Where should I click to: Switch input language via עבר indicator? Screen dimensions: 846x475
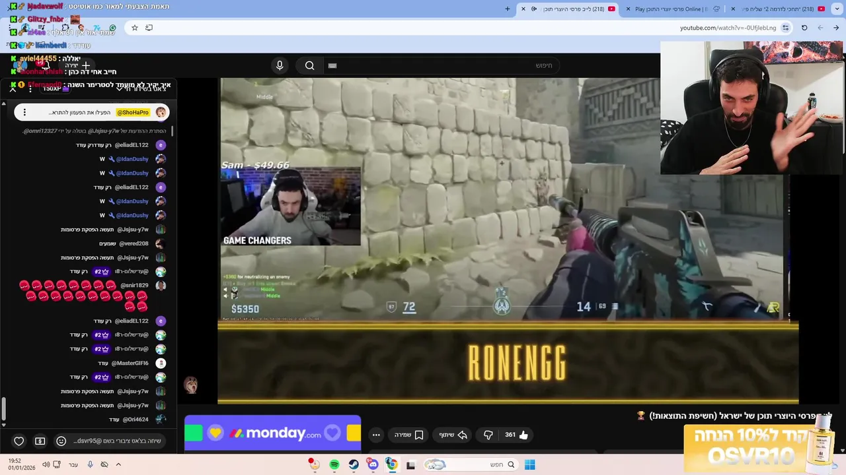(73, 464)
